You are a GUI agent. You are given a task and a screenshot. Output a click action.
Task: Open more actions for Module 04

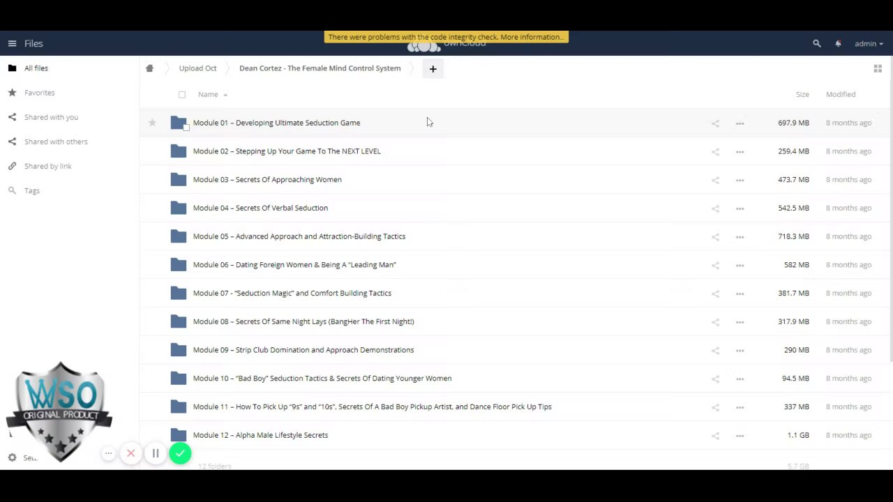740,208
